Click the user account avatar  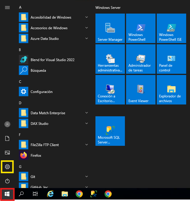point(7,124)
